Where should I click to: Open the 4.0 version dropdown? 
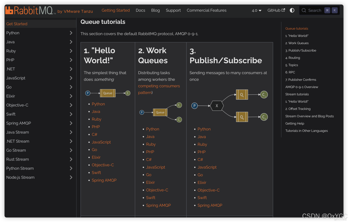[257, 10]
